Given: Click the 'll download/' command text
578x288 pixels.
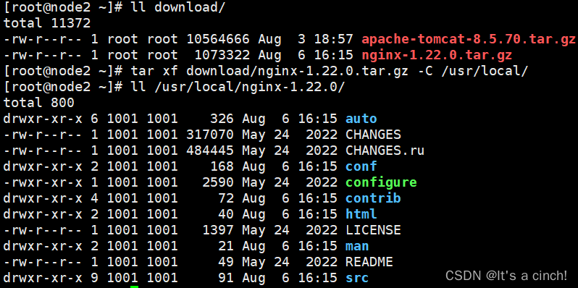Looking at the screenshot, I should coord(178,7).
